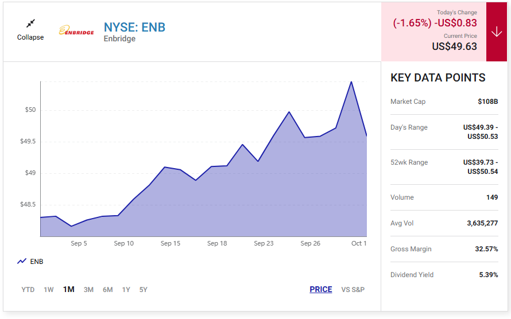Click the Dividend Yield value 5.39%
Image resolution: width=511 pixels, height=319 pixels.
coord(489,275)
